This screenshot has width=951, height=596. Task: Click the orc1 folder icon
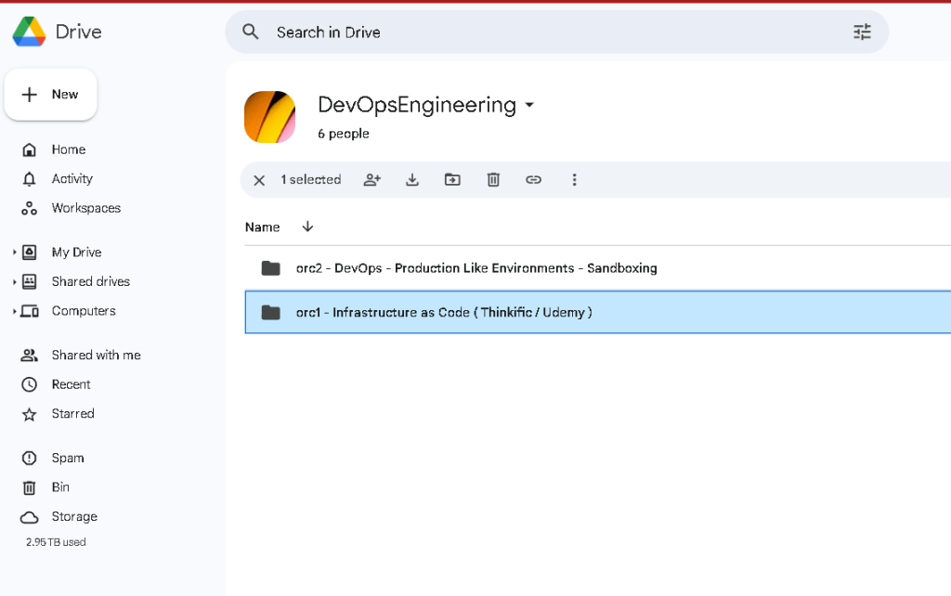click(270, 312)
